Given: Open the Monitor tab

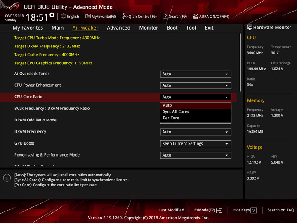Looking at the screenshot, I should pos(148,28).
